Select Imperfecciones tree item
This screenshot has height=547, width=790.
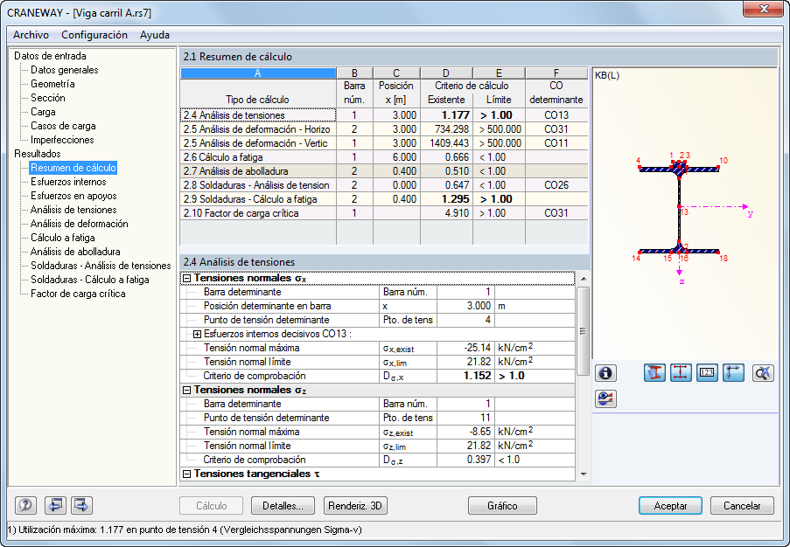(62, 140)
